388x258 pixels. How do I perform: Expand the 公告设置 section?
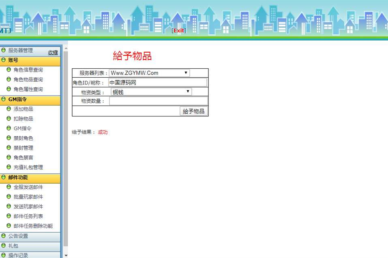click(x=18, y=236)
